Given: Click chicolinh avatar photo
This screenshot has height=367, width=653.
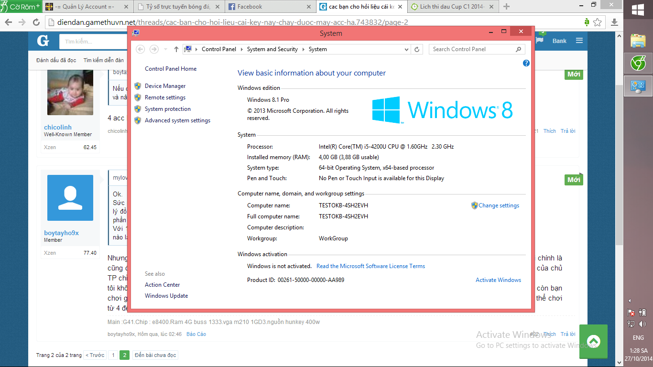Looking at the screenshot, I should (x=70, y=93).
